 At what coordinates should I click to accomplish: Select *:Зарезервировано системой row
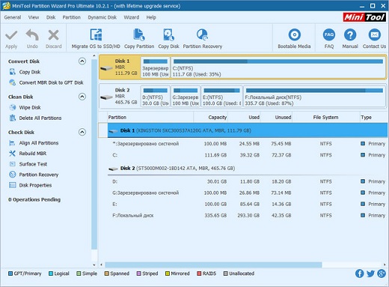(x=248, y=144)
